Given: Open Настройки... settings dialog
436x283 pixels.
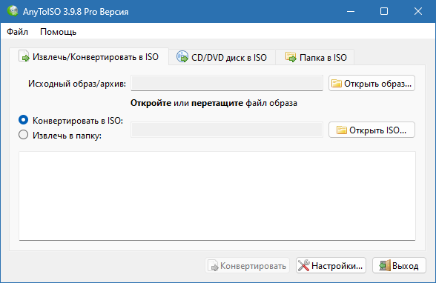Looking at the screenshot, I should (x=331, y=265).
